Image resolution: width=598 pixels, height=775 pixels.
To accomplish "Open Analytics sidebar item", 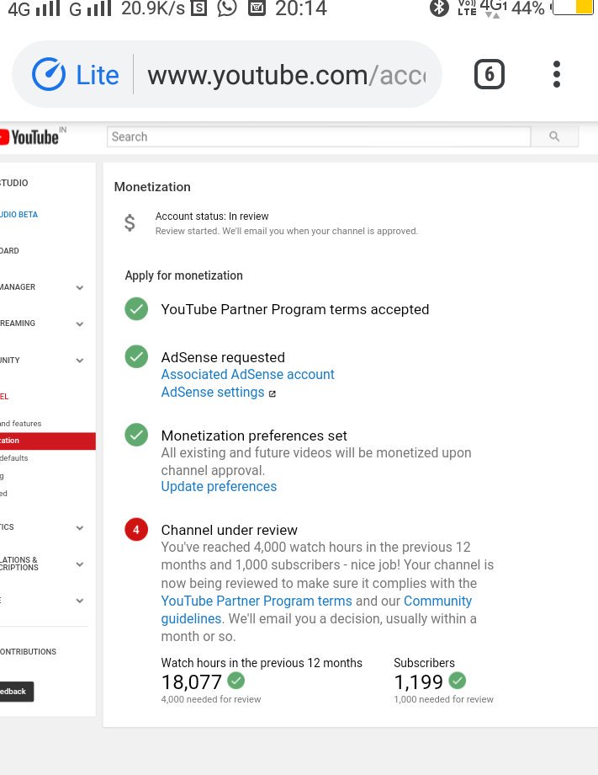I will pos(7,526).
